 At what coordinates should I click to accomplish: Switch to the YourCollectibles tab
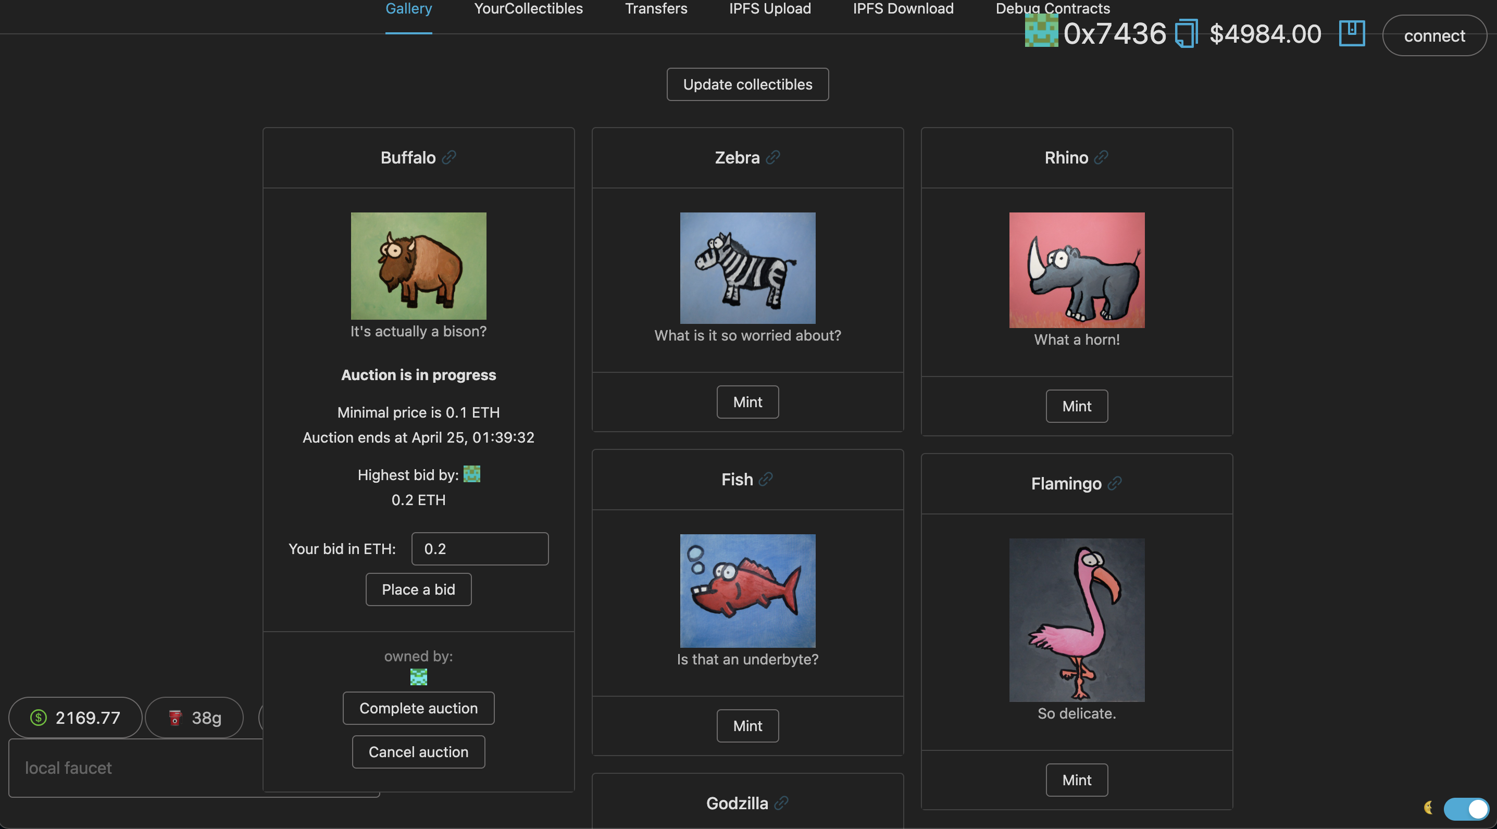(528, 9)
